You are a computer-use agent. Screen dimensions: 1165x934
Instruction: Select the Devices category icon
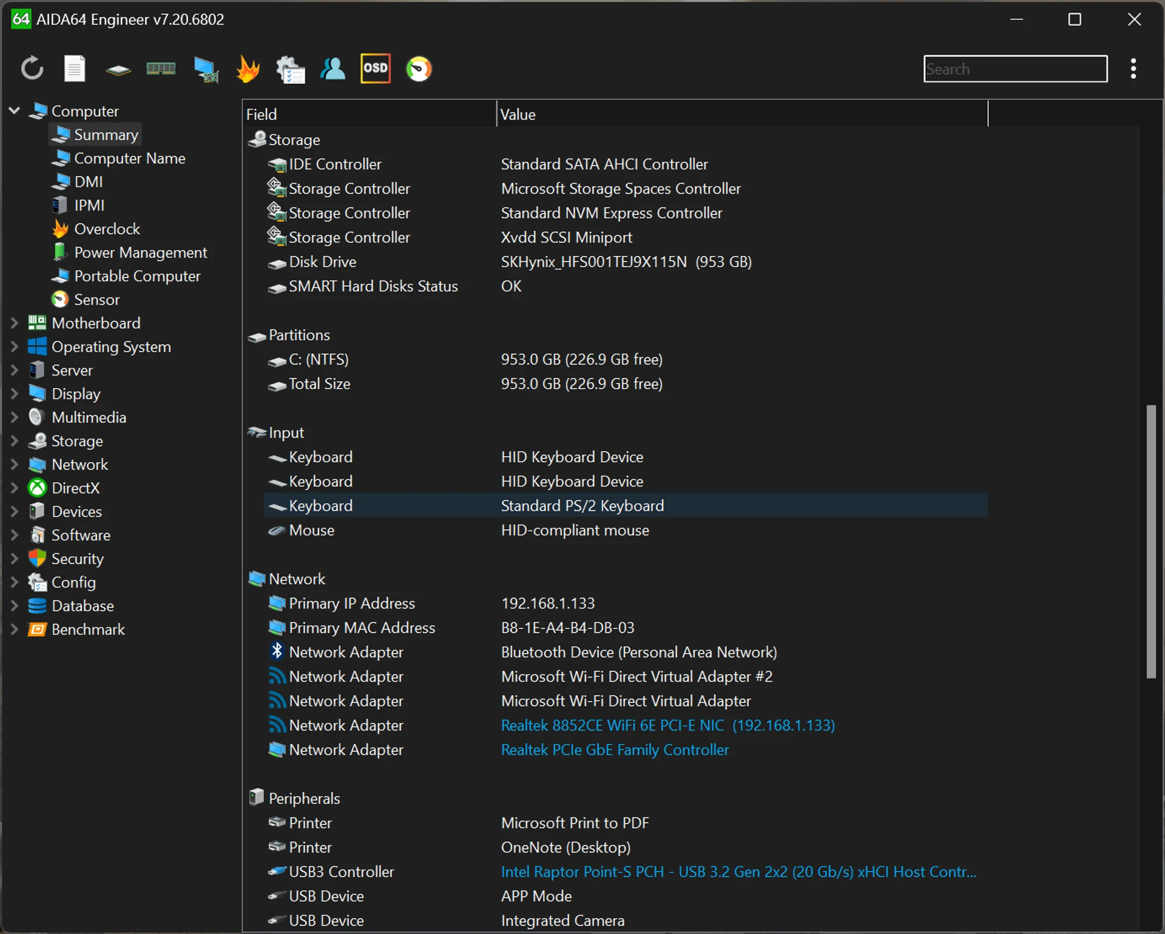pos(37,511)
